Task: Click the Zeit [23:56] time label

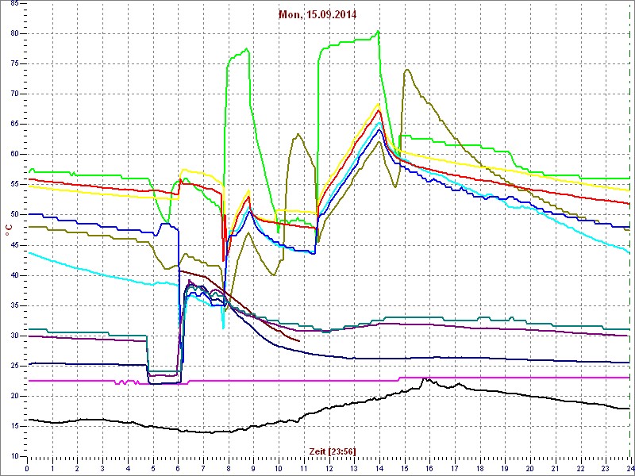Action: 333,451
